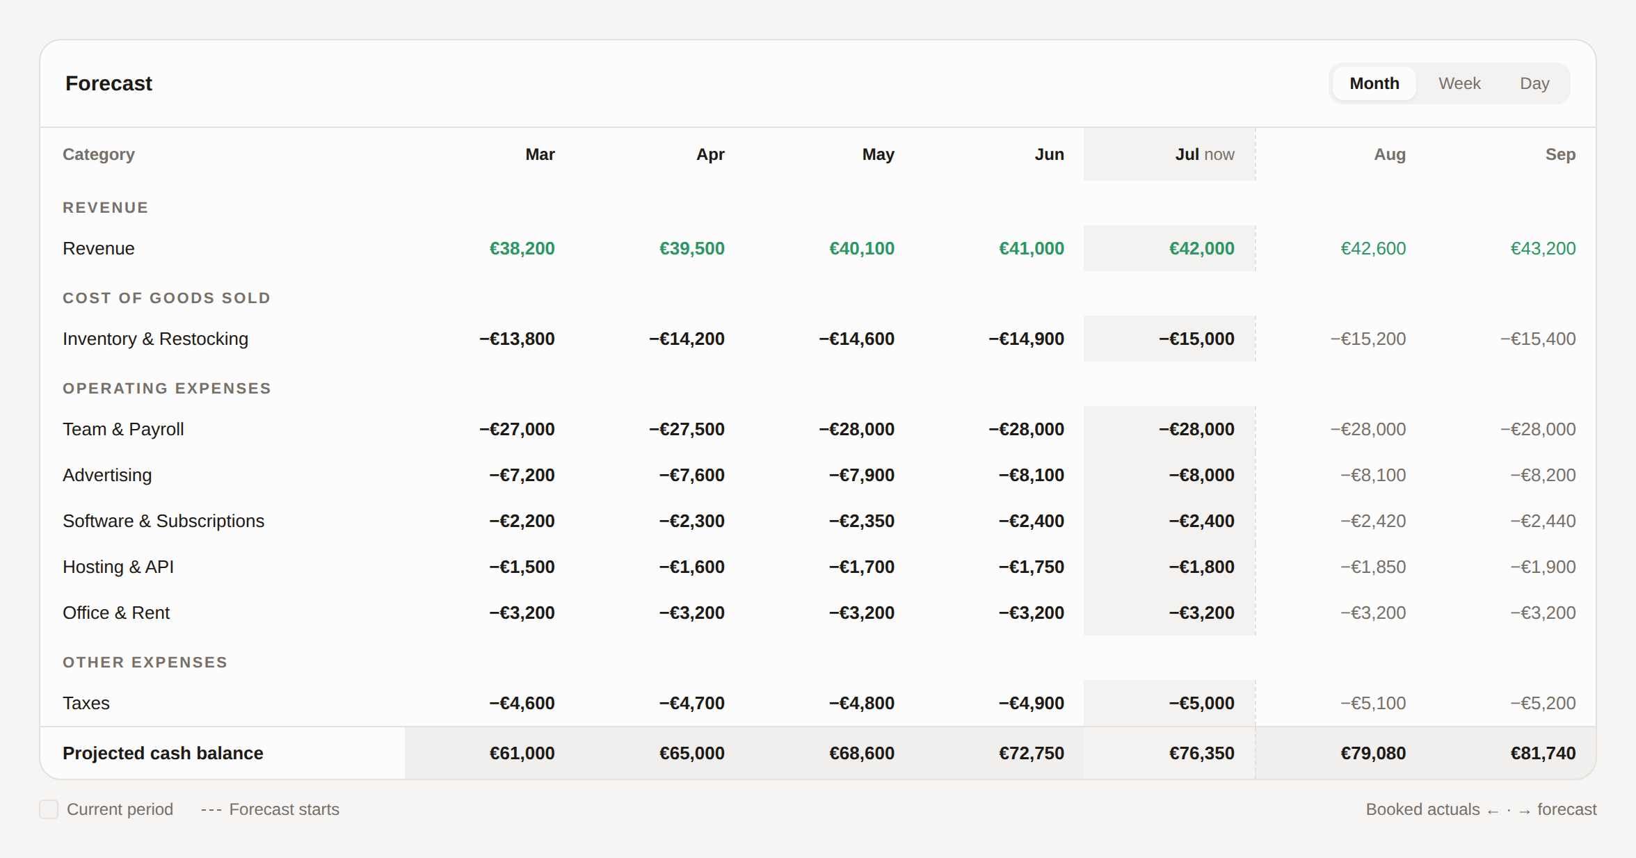The width and height of the screenshot is (1636, 858).
Task: Click August forecast revenue €42,600
Action: click(x=1373, y=248)
